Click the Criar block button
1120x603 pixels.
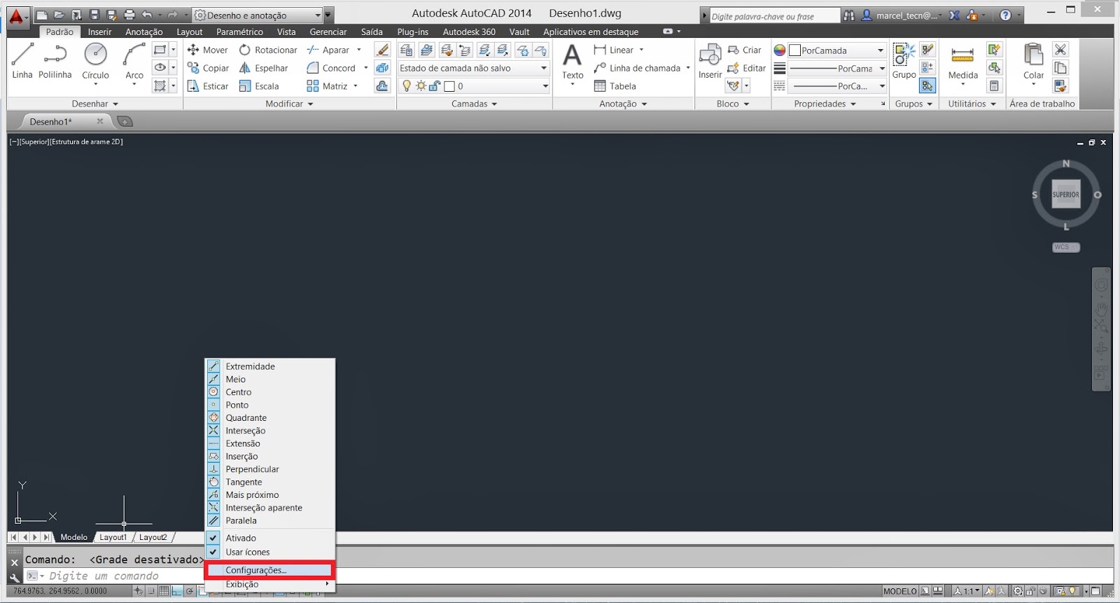pos(744,50)
